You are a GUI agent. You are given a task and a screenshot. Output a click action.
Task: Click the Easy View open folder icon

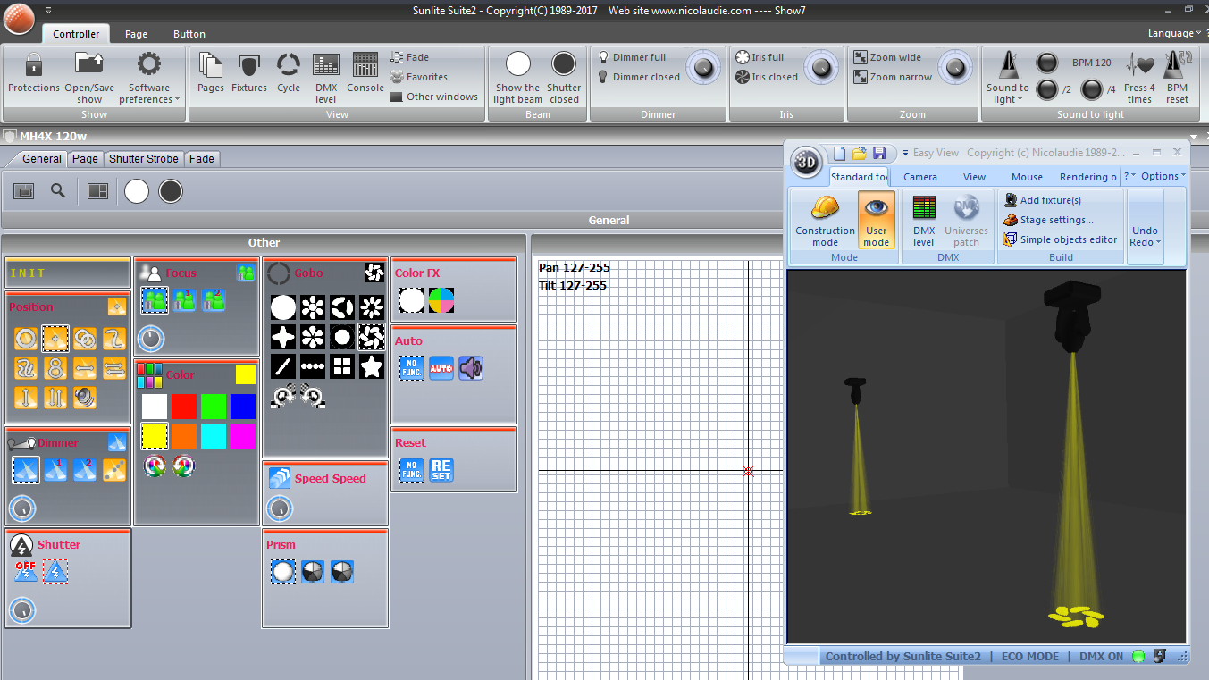859,153
